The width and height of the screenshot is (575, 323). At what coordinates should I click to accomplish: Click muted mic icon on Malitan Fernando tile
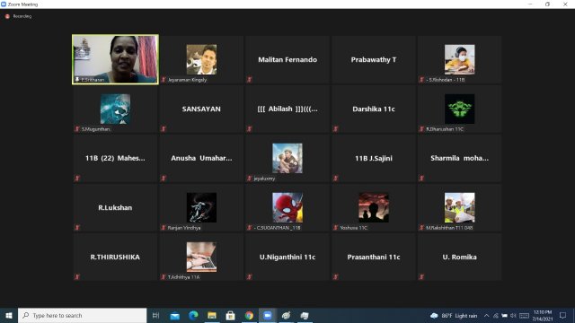(250, 80)
